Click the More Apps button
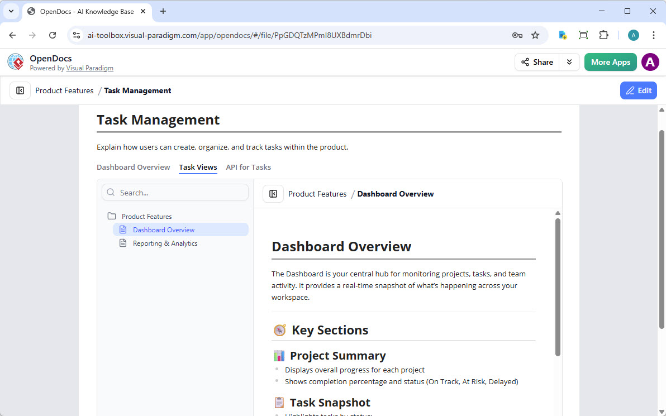Screen dimensions: 666x416 click(x=610, y=62)
